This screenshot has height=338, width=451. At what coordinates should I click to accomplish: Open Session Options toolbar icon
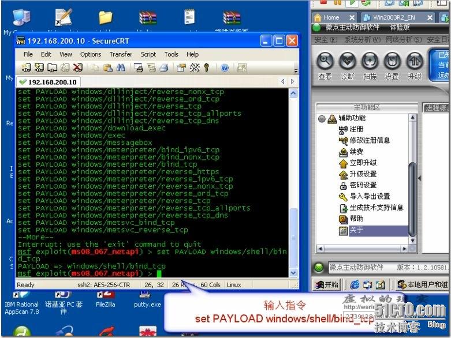pyautogui.click(x=181, y=67)
